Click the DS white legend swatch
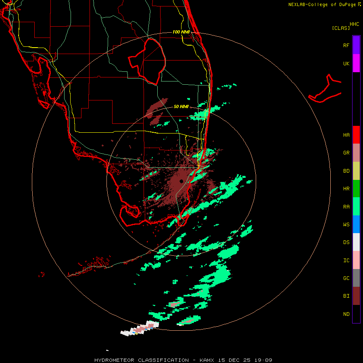 (356, 242)
